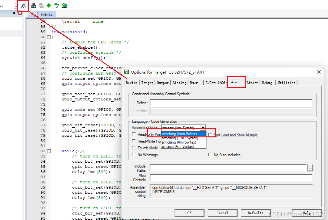Enable Read-Only Position Independent checkbox
Viewport: 328px width, 220px height.
134,134
